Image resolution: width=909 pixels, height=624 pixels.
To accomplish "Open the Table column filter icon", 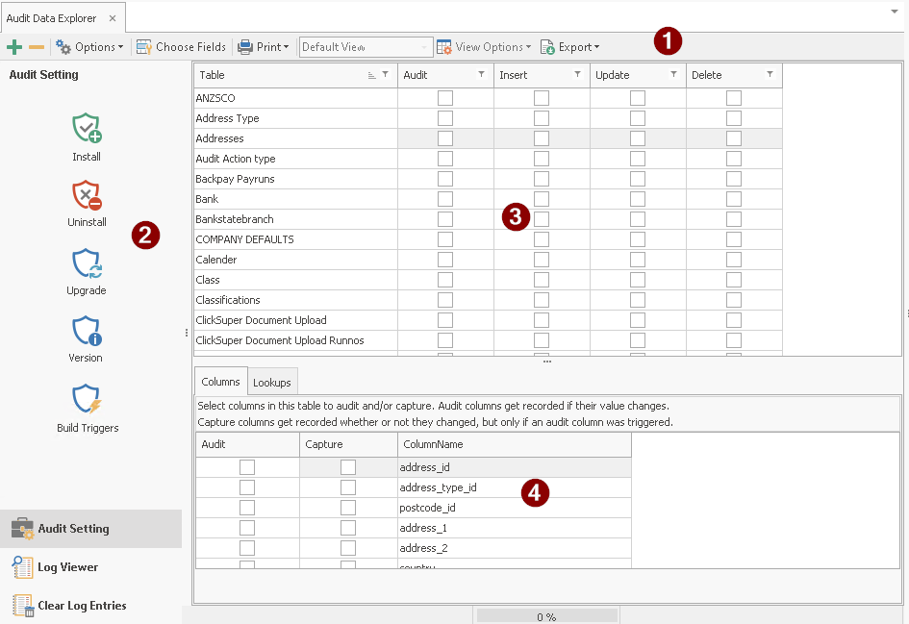I will click(386, 74).
